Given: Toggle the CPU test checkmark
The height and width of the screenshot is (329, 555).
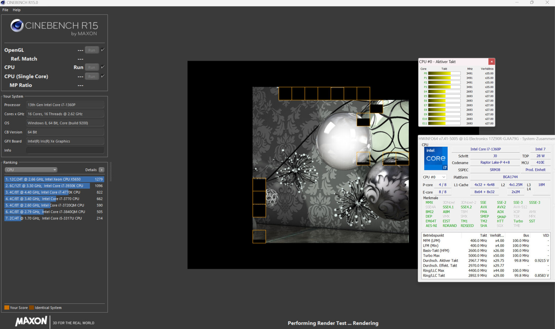Looking at the screenshot, I should 103,67.
